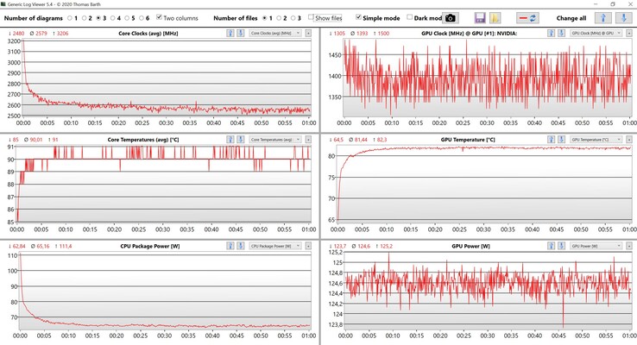Image resolution: width=637 pixels, height=345 pixels.
Task: Click the down arrow on GPU Temperature chart
Action: tap(561, 140)
